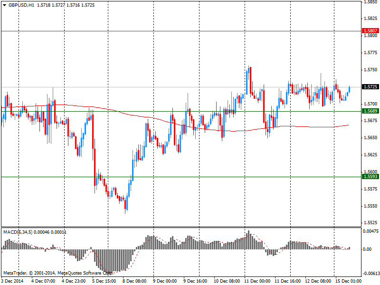Select the green horizontal line at 1.5593
Image resolution: width=380 pixels, height=285 pixels.
(x=190, y=177)
